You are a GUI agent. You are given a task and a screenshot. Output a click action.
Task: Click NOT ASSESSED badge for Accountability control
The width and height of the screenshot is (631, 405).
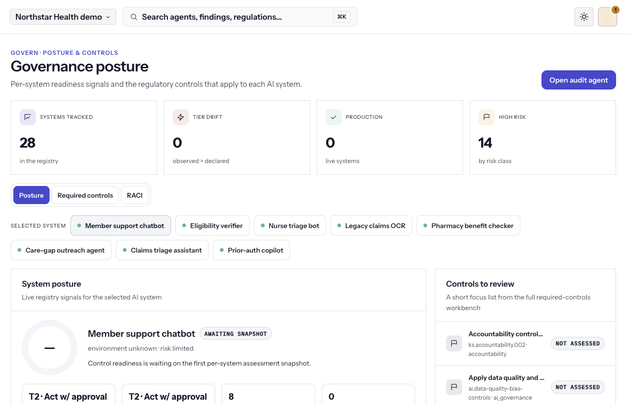[x=578, y=343]
